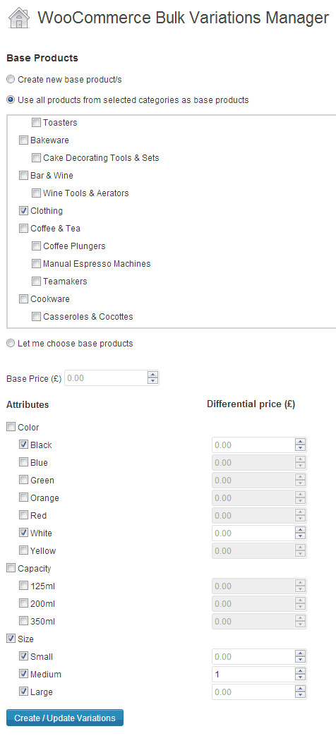Click the house icon beside the page title

19,19
